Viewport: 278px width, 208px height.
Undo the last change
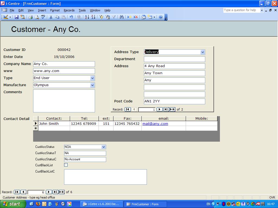[71, 17]
